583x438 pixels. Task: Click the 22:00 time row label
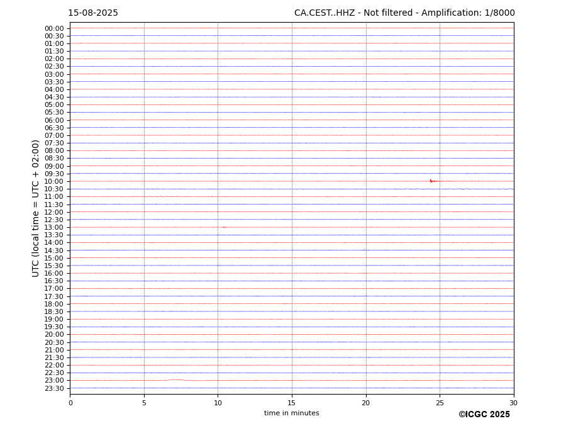click(54, 366)
